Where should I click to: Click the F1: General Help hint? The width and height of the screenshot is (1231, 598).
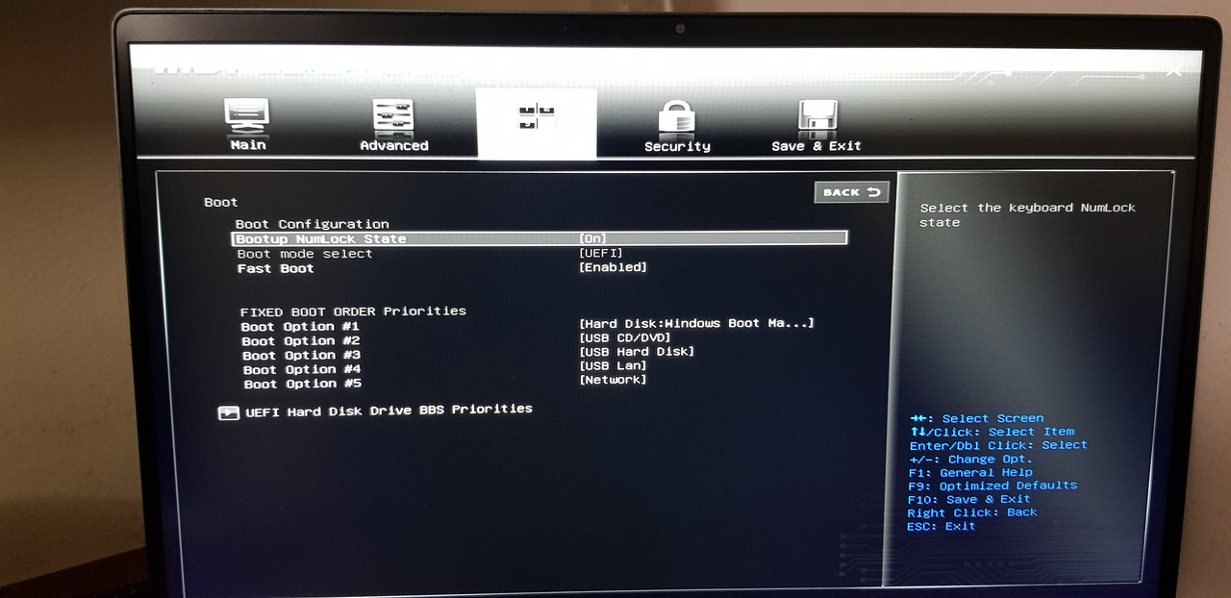click(x=970, y=473)
